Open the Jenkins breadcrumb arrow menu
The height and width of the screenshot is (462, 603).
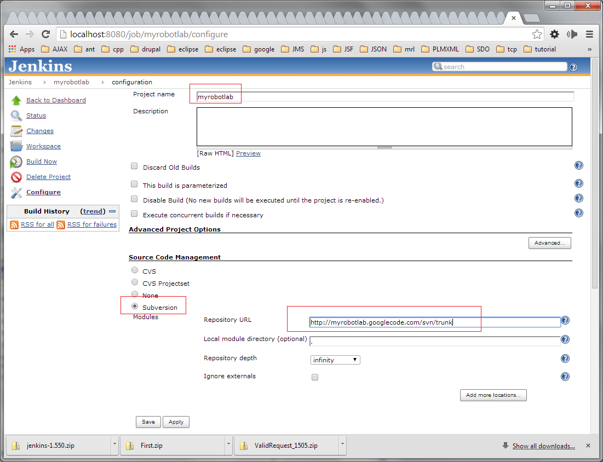tap(44, 82)
